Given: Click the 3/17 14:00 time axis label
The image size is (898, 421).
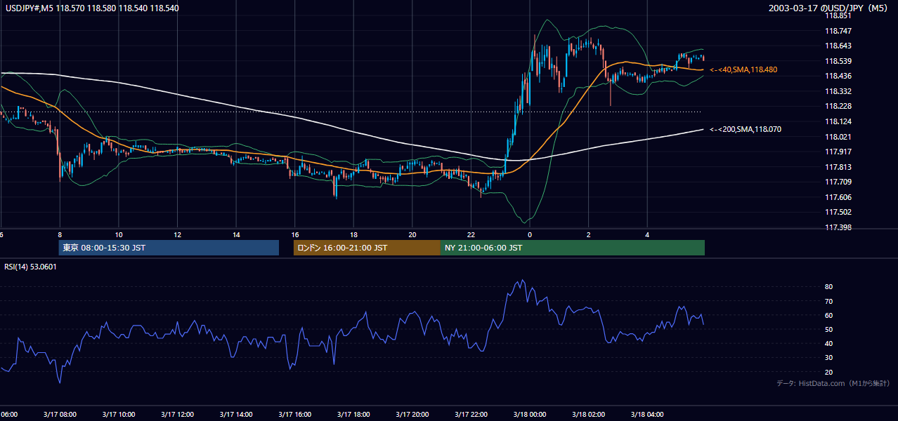Looking at the screenshot, I should [x=236, y=414].
